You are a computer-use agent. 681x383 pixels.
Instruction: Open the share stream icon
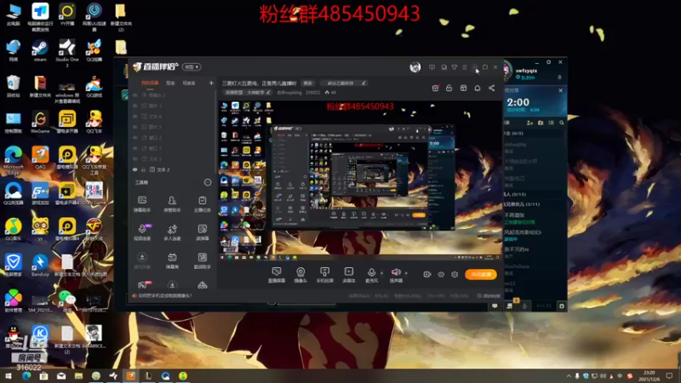pyautogui.click(x=492, y=89)
